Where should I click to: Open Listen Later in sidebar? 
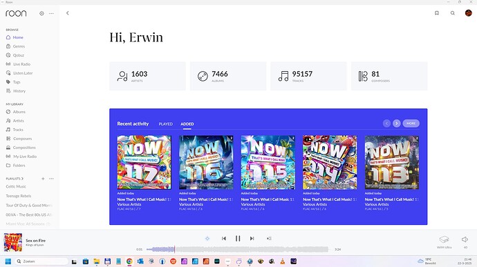pos(19,73)
